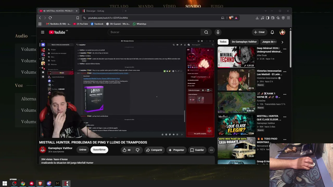Open the tab search dropdown chevron
333x187 pixels.
tap(266, 11)
